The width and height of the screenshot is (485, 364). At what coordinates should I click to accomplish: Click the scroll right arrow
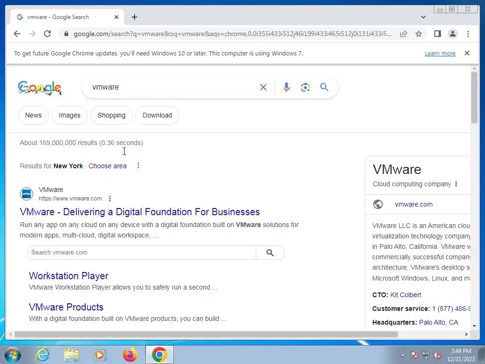[467, 334]
